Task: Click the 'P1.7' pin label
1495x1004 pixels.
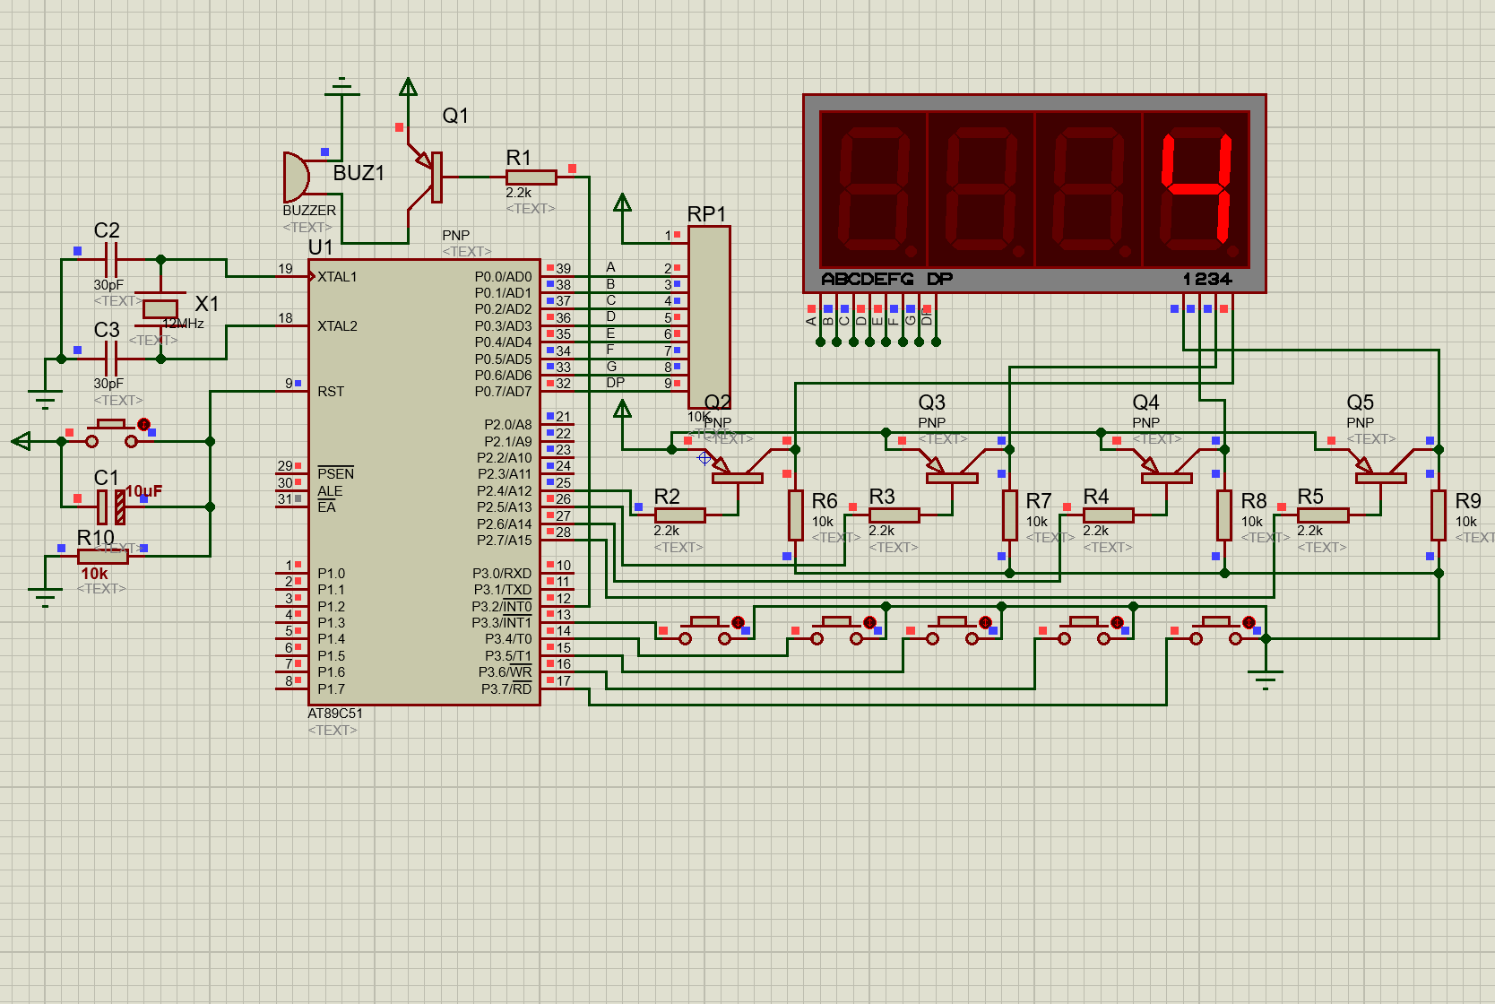Action: [331, 688]
